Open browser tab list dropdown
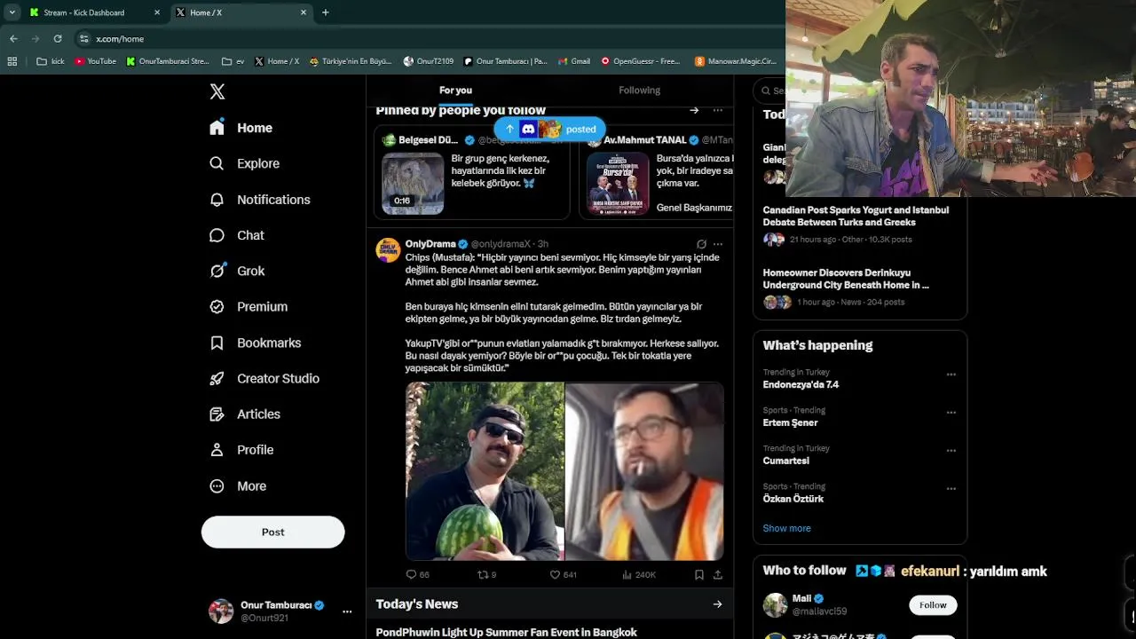Image resolution: width=1136 pixels, height=639 pixels. click(12, 12)
